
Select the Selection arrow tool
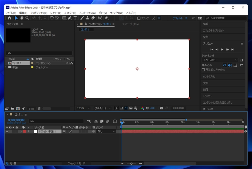click(x=16, y=18)
